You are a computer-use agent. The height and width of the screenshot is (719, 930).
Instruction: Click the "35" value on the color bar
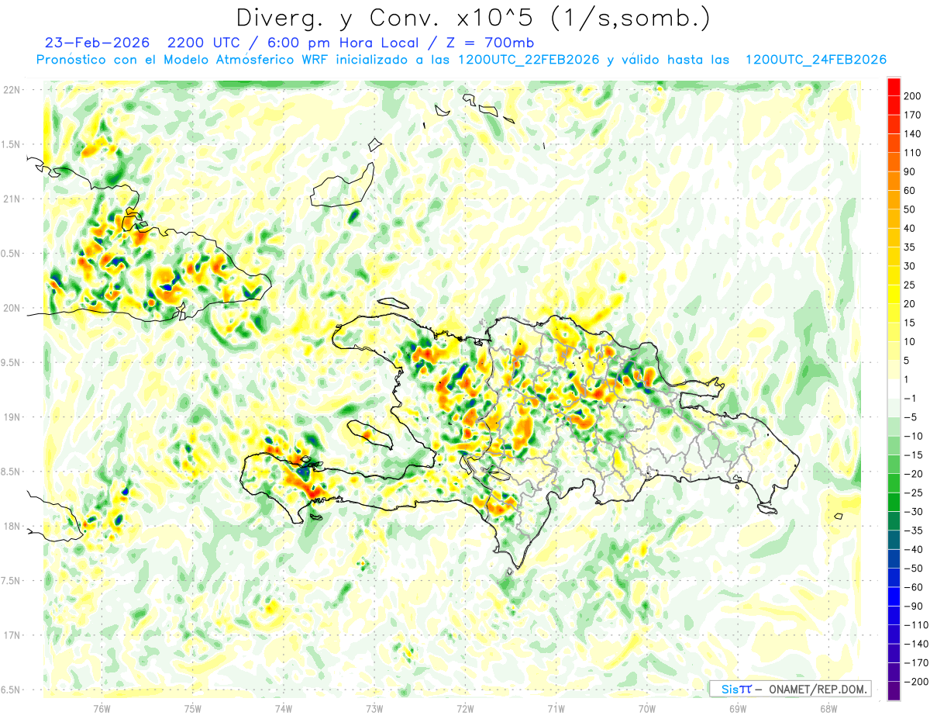click(909, 247)
